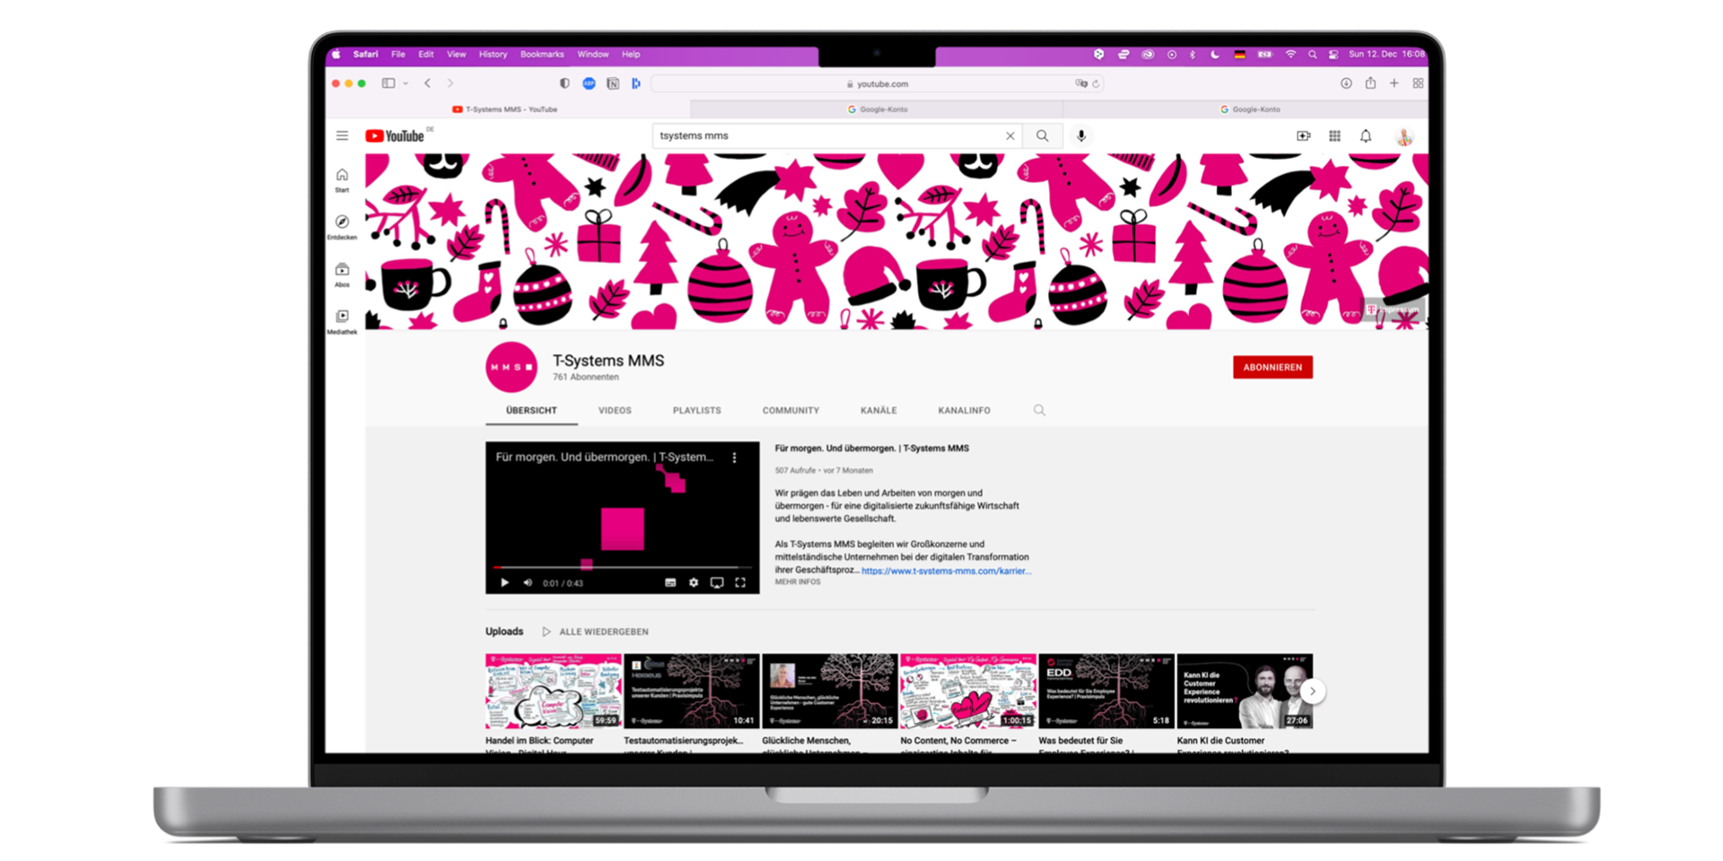Open the YouTube hamburger guide menu
Screen dimensions: 1723x861
click(x=342, y=136)
